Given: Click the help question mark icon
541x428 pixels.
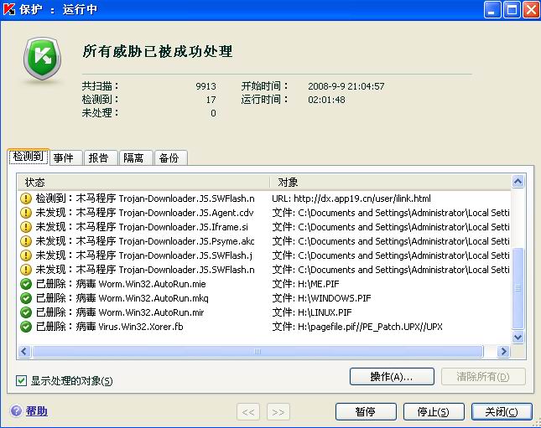Looking at the screenshot, I should click(x=16, y=410).
